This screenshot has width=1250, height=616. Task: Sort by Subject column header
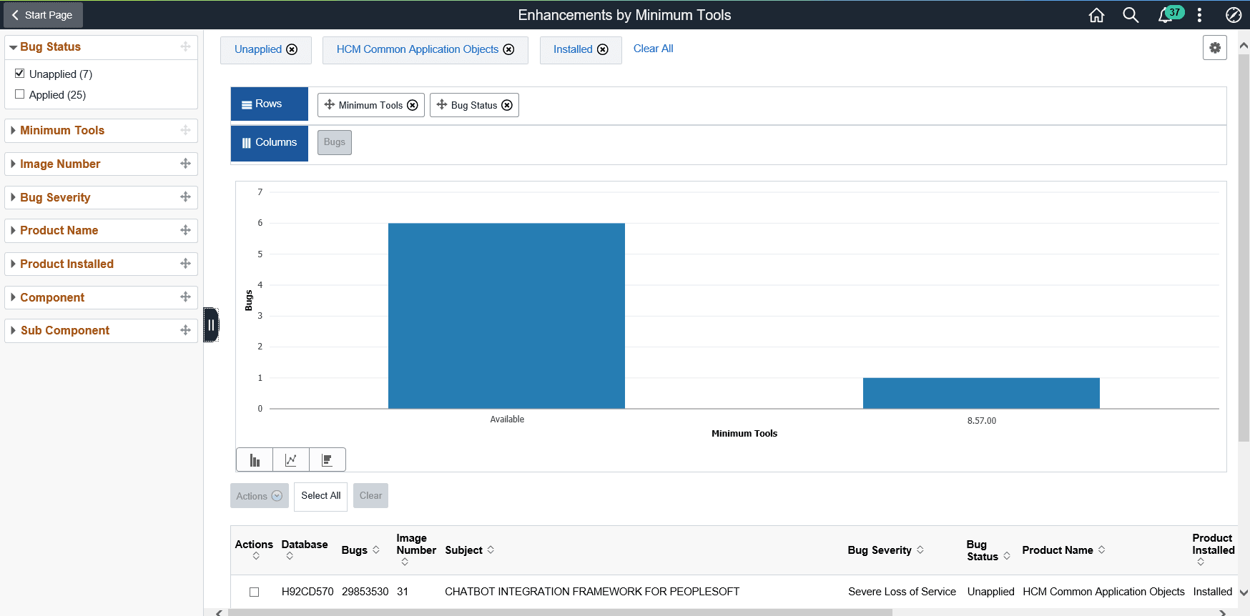[469, 550]
